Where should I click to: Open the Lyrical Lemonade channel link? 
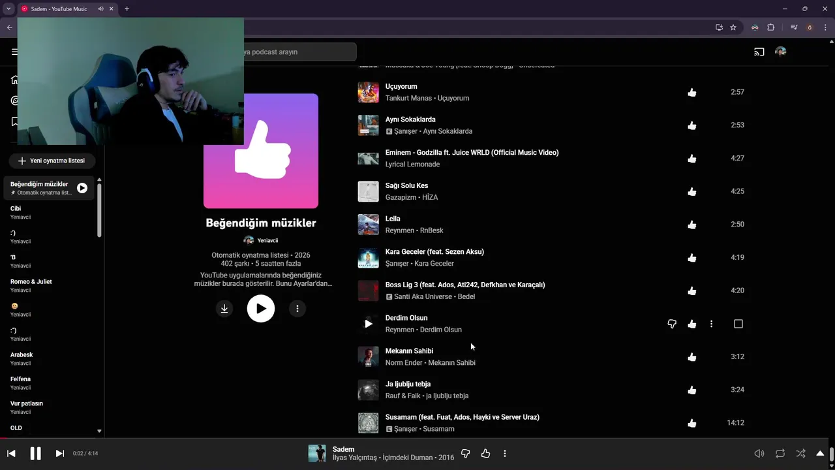coord(412,164)
